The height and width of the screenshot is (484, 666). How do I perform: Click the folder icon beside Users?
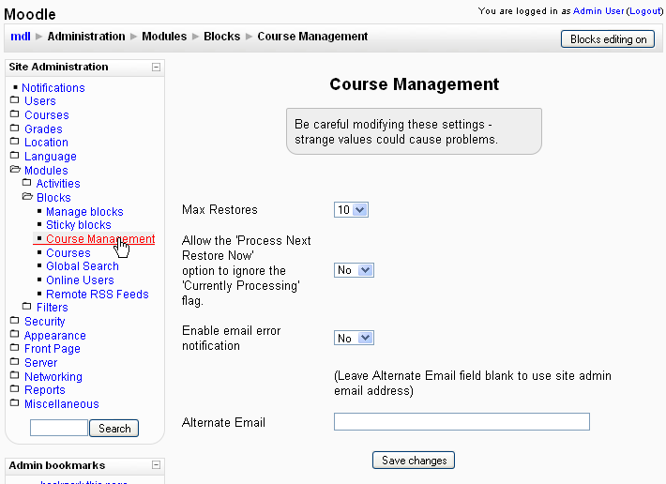pyautogui.click(x=14, y=100)
